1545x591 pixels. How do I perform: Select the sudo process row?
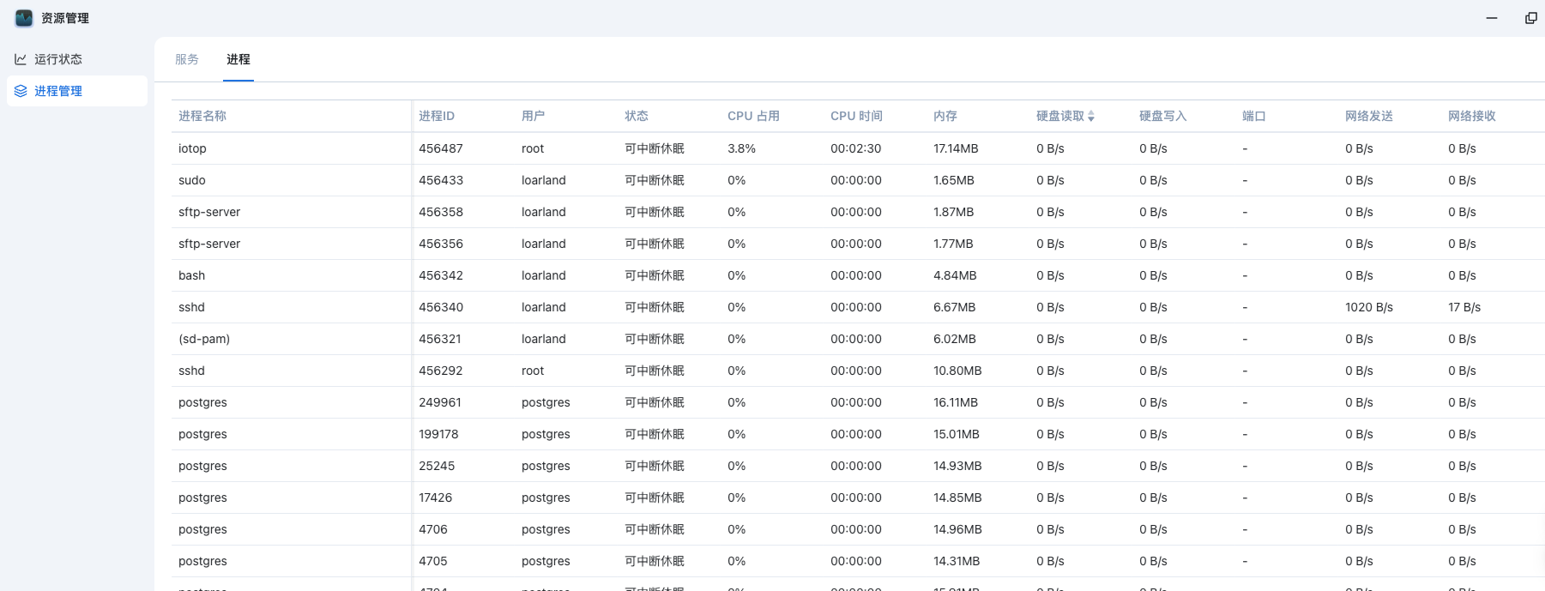coord(858,180)
